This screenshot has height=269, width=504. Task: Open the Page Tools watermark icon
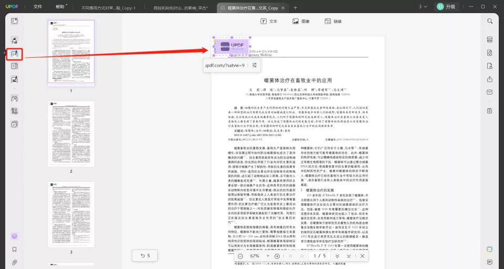[14, 124]
